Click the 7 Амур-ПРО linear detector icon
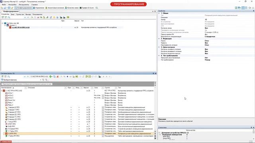The width and height of the screenshot is (255, 143). tap(6, 122)
